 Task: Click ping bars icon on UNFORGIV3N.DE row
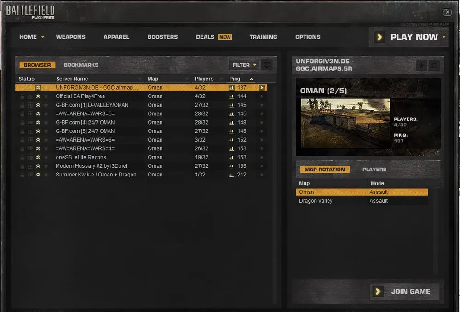(231, 88)
